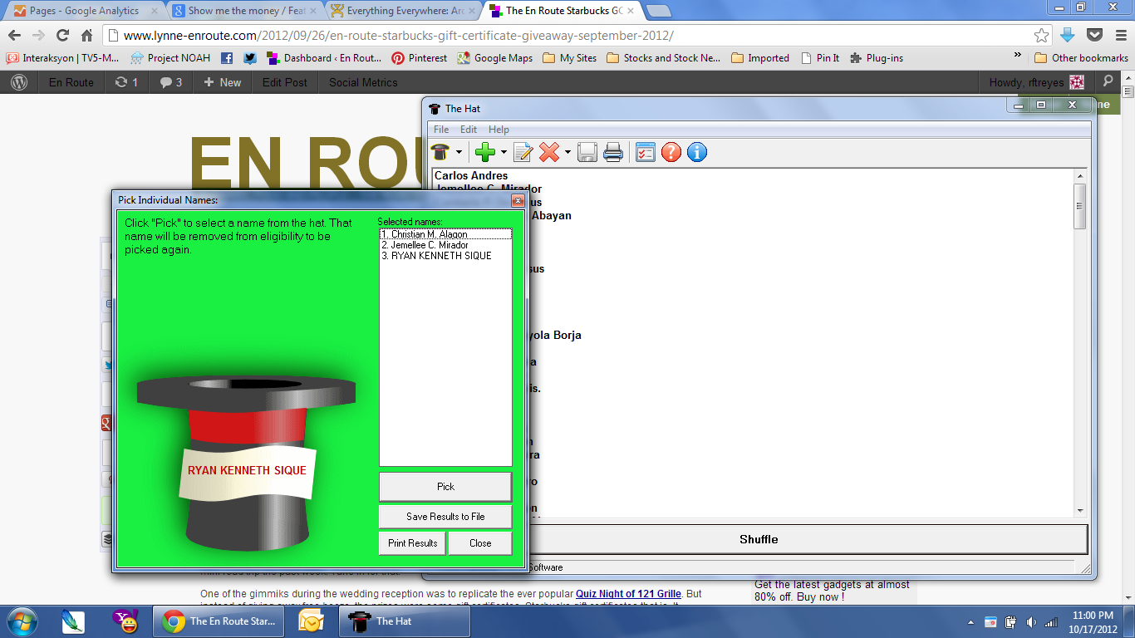Image resolution: width=1135 pixels, height=638 pixels.
Task: Select '2. Jemellee C. Mirador' in selected names
Action: coord(445,245)
